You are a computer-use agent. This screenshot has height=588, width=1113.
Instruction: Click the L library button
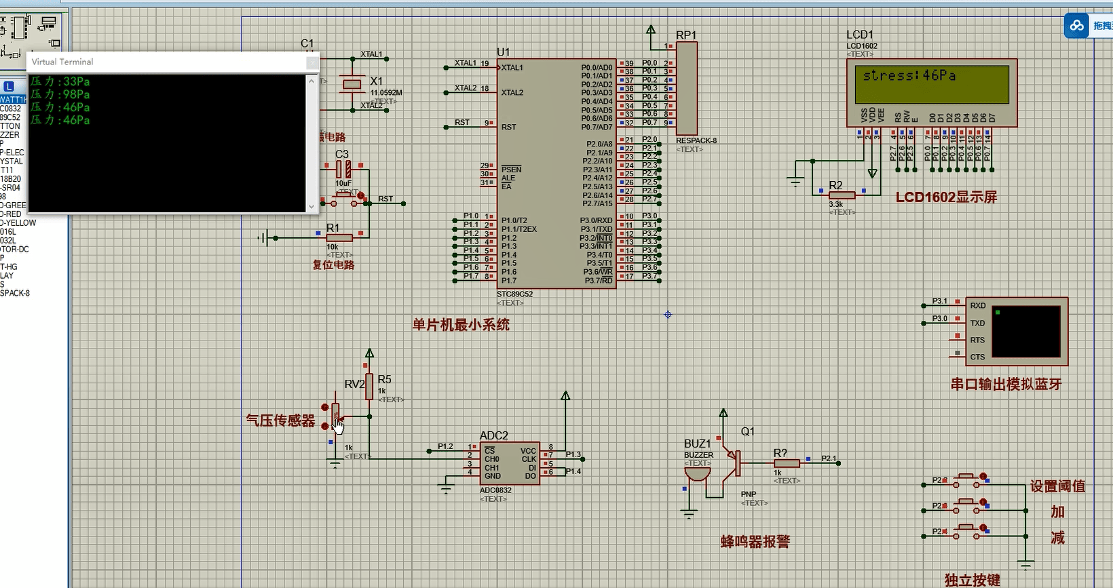tap(9, 86)
